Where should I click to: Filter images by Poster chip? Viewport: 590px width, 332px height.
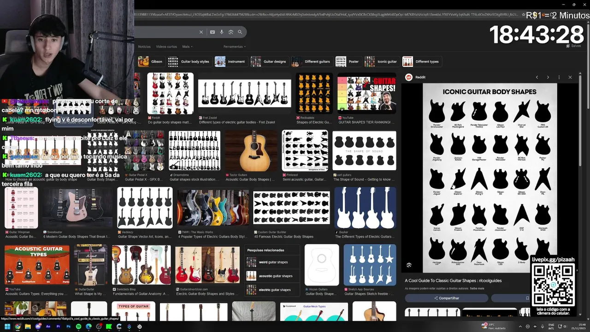pyautogui.click(x=348, y=61)
